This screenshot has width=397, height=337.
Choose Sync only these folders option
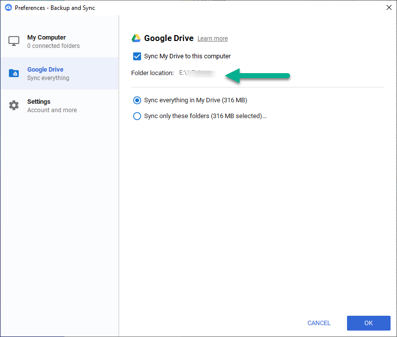[137, 116]
